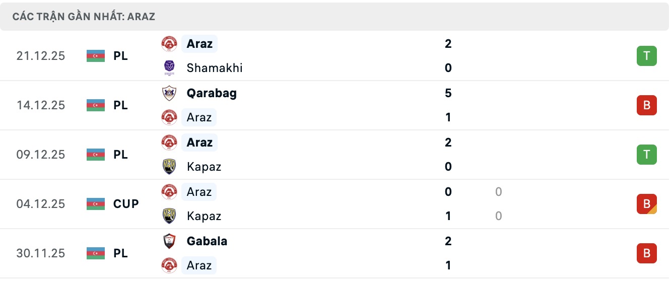Click the Azerbaijan flag on the CUP row
This screenshot has height=281, width=670.
(96, 204)
